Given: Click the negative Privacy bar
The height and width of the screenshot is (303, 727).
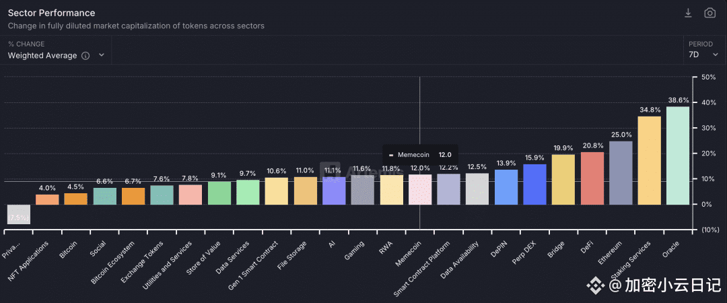Looking at the screenshot, I should [19, 214].
